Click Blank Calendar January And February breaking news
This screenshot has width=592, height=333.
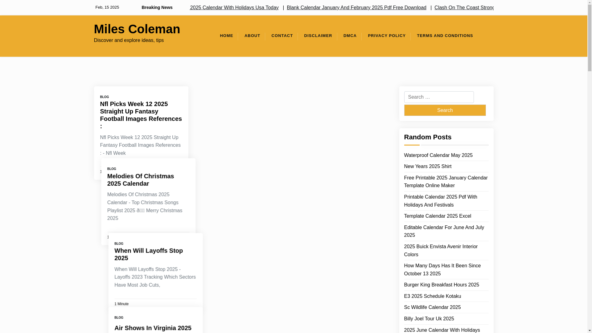pyautogui.click(x=356, y=8)
